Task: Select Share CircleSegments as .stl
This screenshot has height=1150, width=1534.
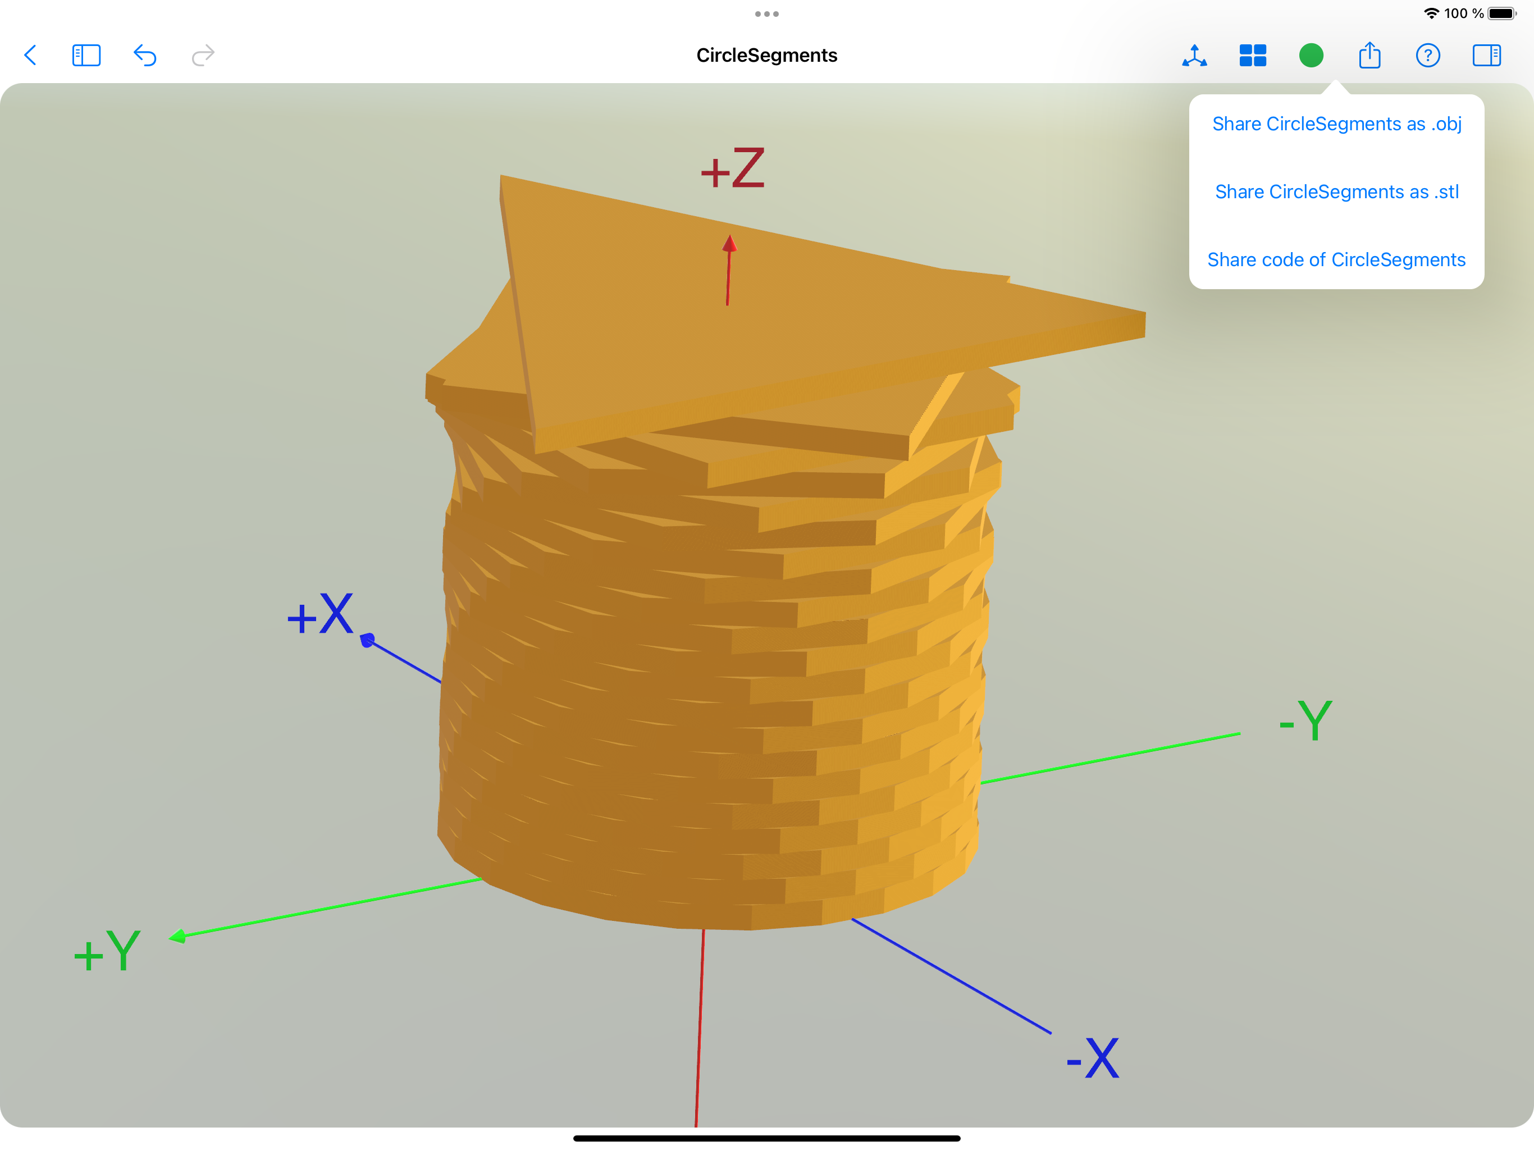Action: [x=1336, y=191]
